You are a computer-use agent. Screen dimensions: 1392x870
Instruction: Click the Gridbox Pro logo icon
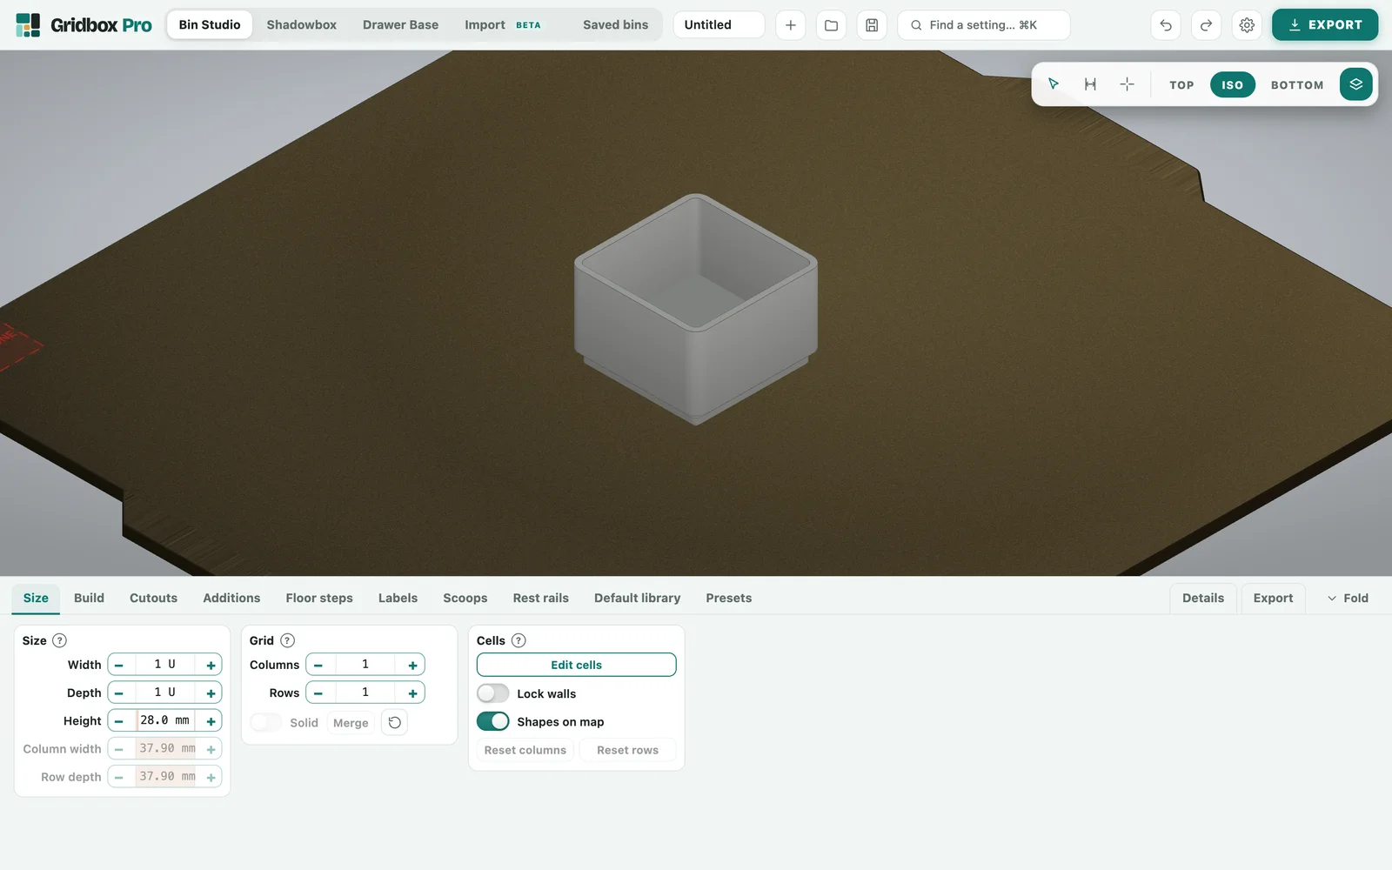(28, 25)
